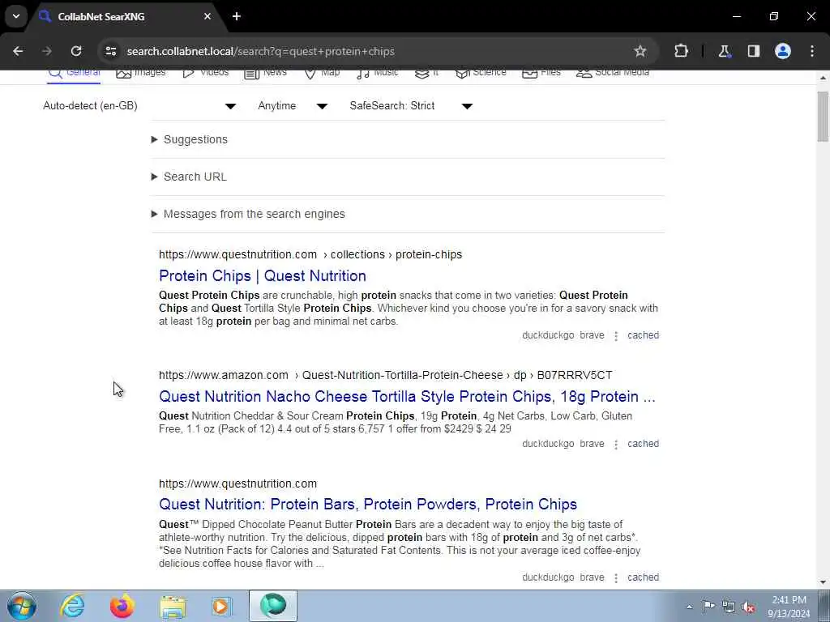Screen dimensions: 830x622
Task: Click the questnutrition.com collections protein-chips URL
Action: tap(310, 254)
